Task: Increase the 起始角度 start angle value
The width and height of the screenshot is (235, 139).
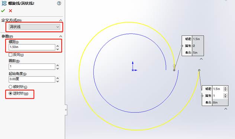Action: point(58,78)
